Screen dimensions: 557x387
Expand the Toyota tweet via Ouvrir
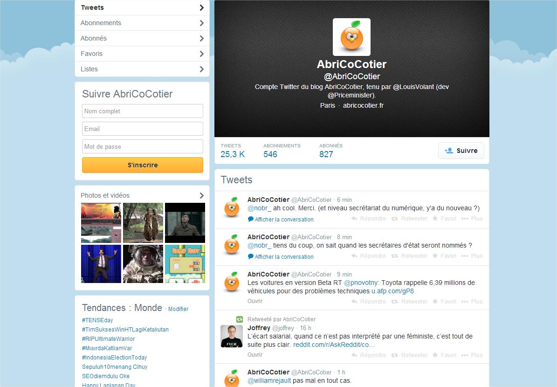[x=255, y=301]
